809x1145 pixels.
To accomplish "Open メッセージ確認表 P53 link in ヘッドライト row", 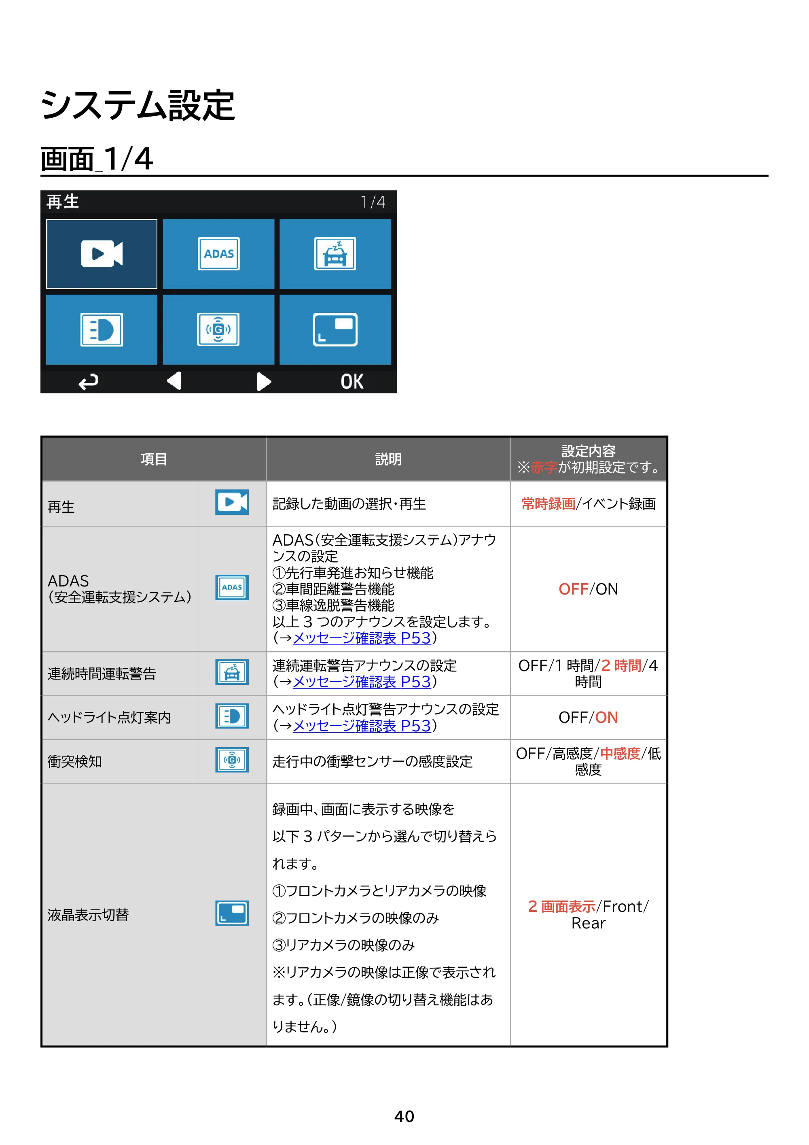I will 362,726.
